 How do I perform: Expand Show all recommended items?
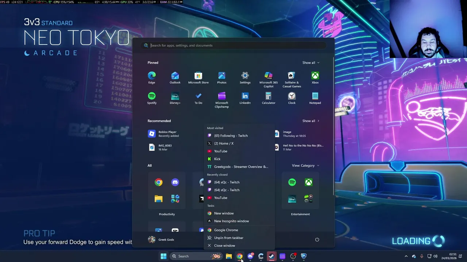coord(311,121)
